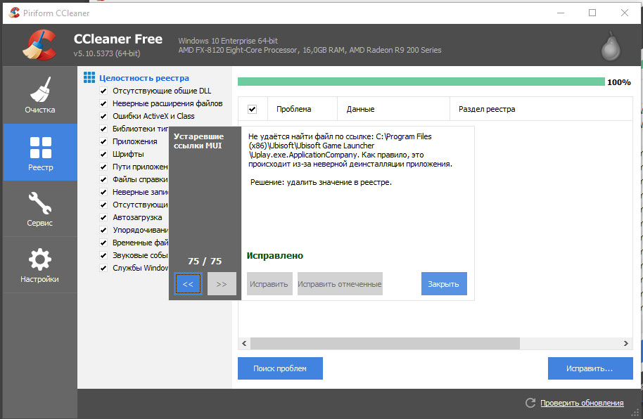Toggle the Пути приложений checkbox
The height and width of the screenshot is (419, 643).
click(x=103, y=167)
